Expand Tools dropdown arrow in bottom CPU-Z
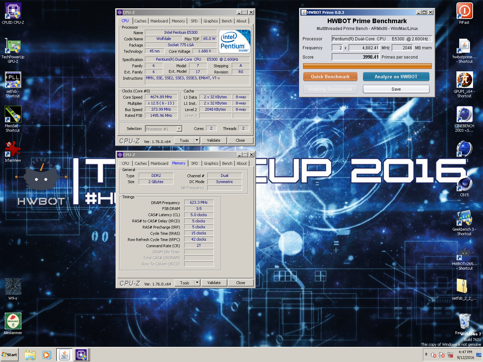The width and height of the screenshot is (483, 362). point(197,283)
